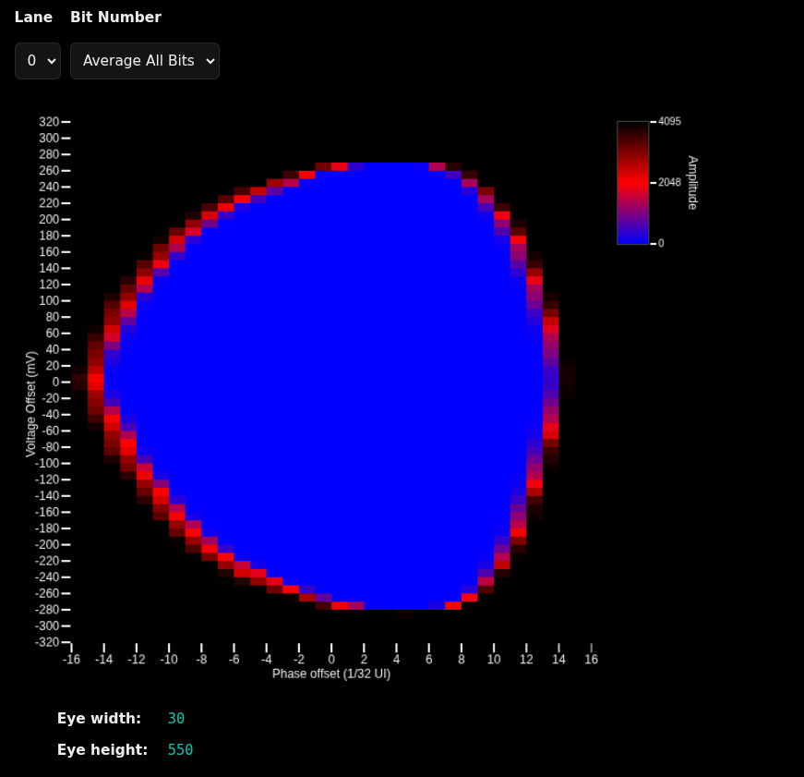Screen dimensions: 804x777
Task: Click the 4095 colorbar tick label
Action: coord(671,121)
